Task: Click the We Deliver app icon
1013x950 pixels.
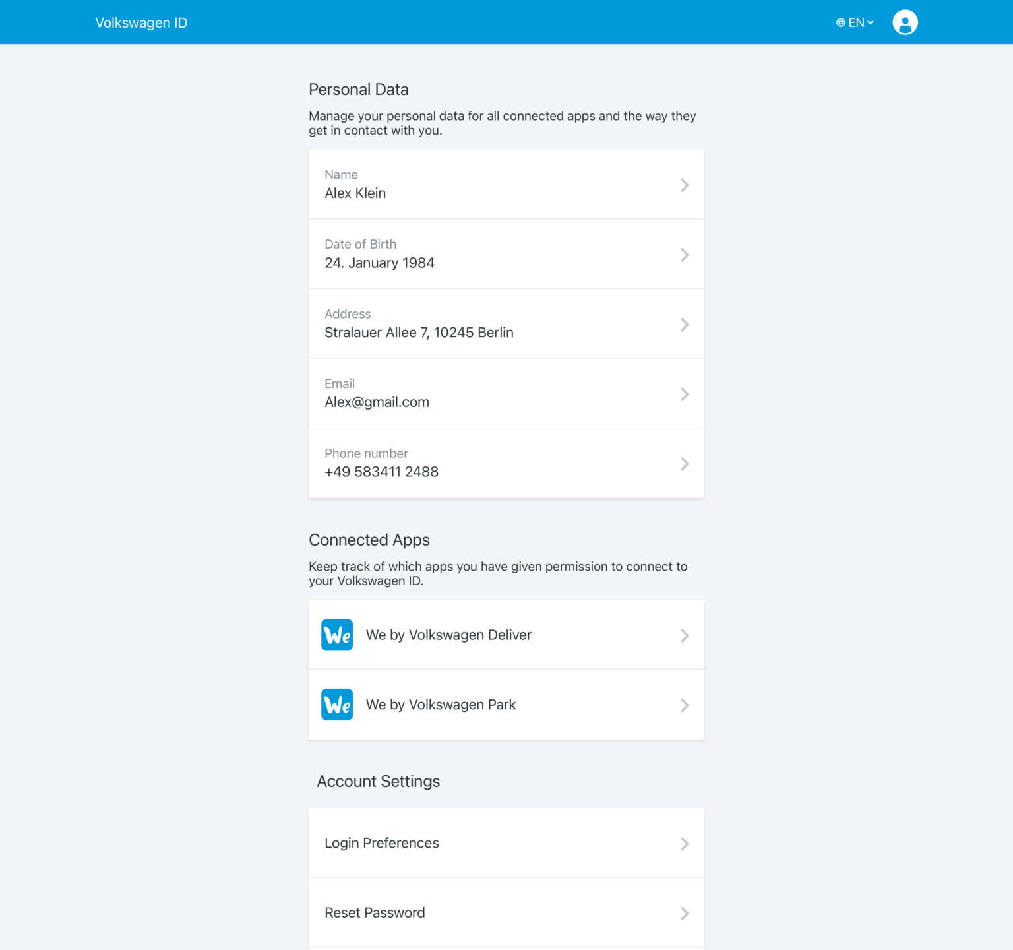Action: 337,635
